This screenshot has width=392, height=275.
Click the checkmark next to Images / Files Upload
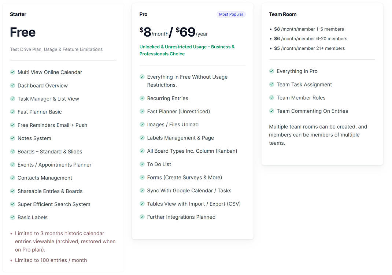tap(142, 125)
